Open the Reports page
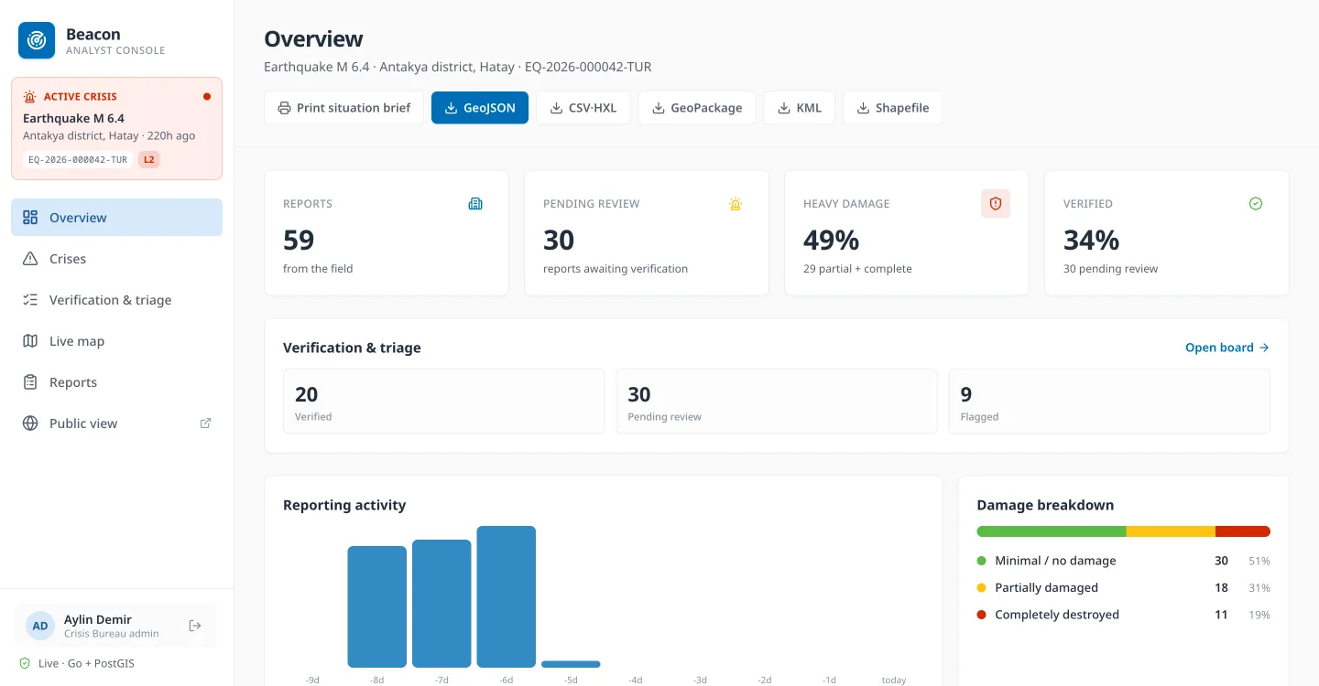1319x686 pixels. (x=116, y=382)
